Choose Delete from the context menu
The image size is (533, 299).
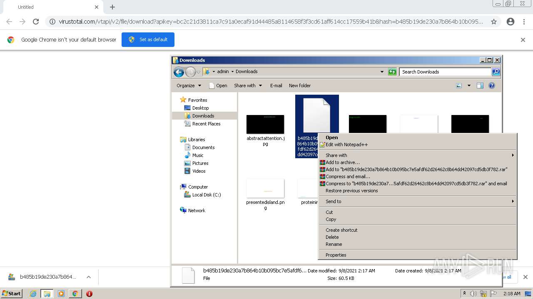(x=418, y=237)
